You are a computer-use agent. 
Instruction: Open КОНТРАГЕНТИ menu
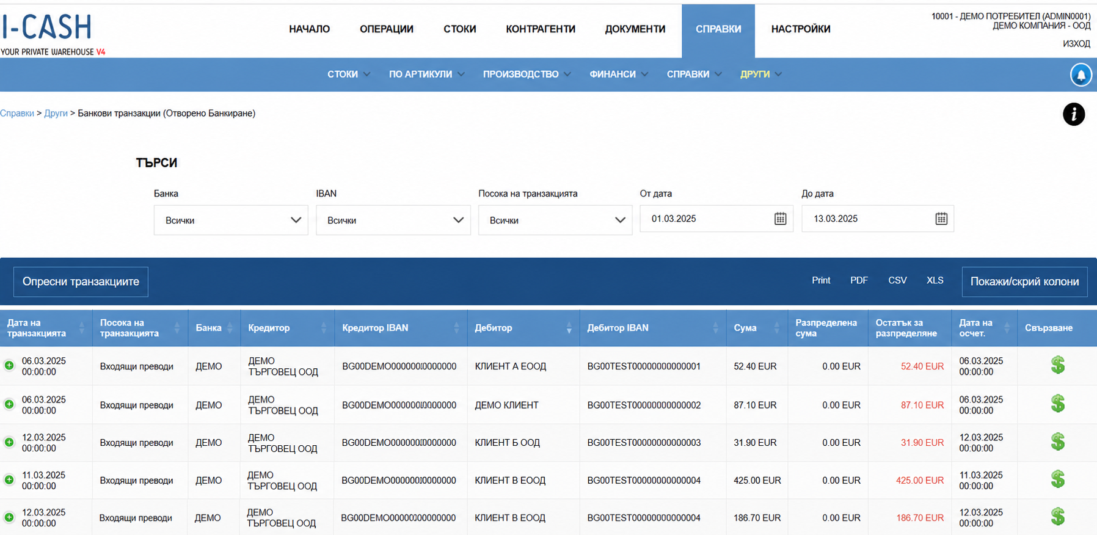pos(541,29)
